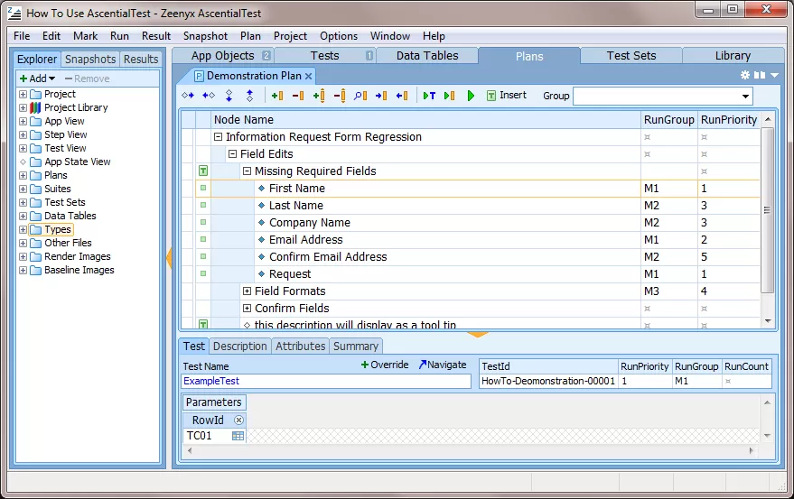Click the green plus expand node icon

click(277, 95)
